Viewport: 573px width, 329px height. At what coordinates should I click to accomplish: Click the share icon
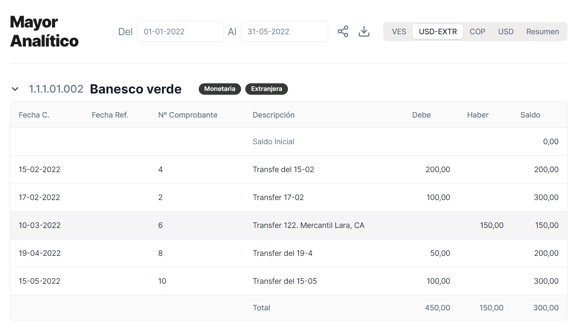(343, 31)
